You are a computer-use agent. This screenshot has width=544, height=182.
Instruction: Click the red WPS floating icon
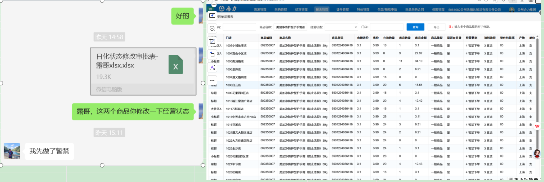point(537,126)
